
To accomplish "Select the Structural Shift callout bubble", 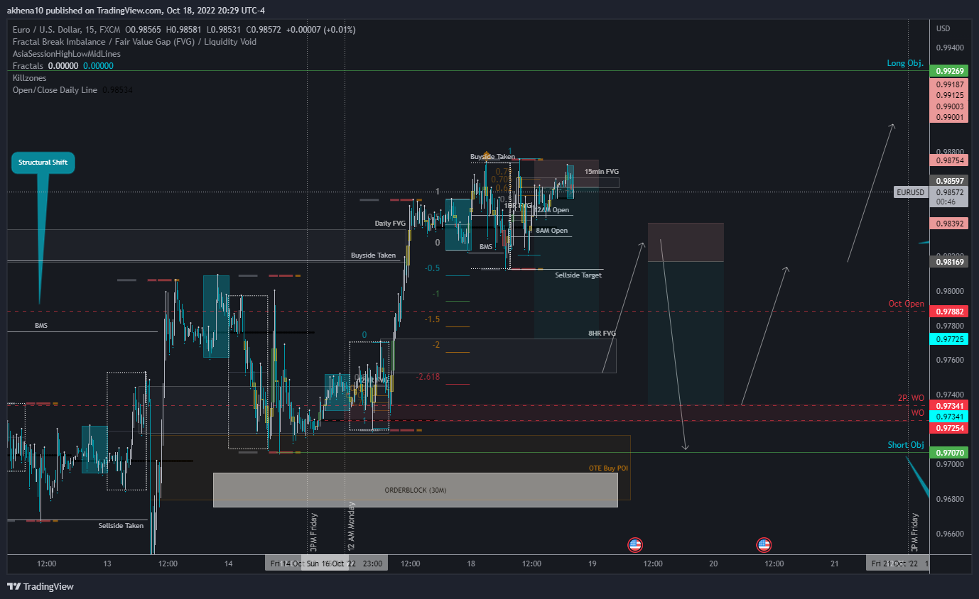I will click(x=43, y=163).
